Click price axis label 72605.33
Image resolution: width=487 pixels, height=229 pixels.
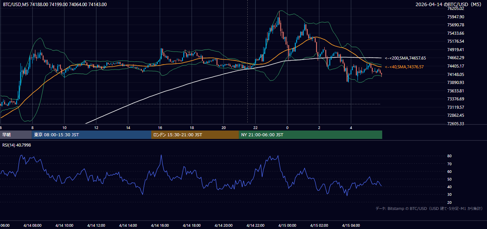(x=456, y=124)
